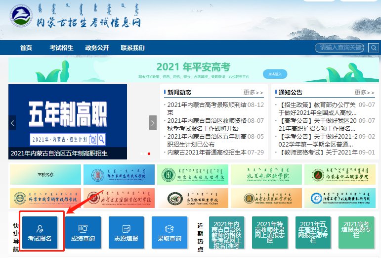Click the 点击进入 button on the 平安高考 banner
Viewport: 381px width, 258px height.
(x=275, y=74)
